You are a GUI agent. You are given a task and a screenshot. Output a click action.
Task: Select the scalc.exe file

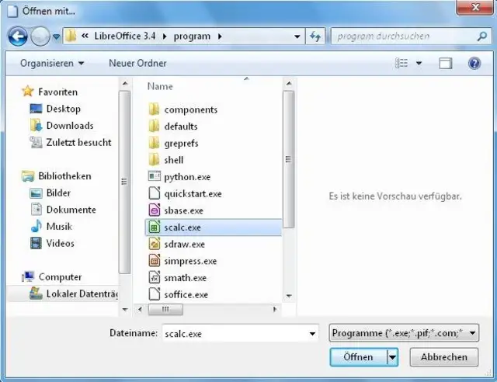[213, 227]
